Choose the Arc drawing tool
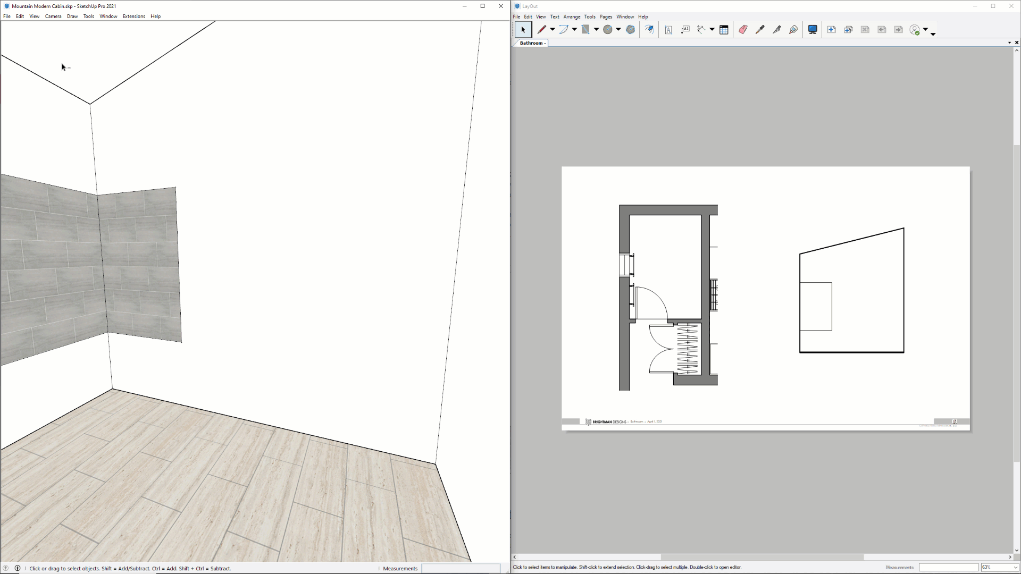The image size is (1021, 574). 564,30
